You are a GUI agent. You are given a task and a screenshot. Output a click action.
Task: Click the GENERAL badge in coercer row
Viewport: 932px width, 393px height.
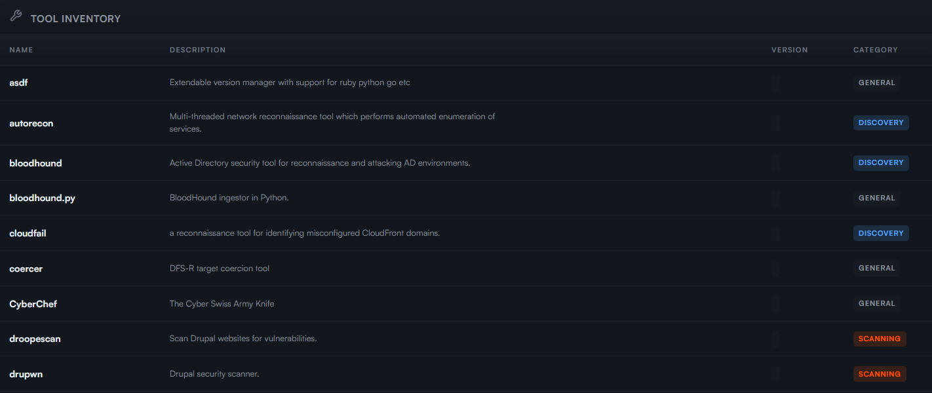pos(876,268)
